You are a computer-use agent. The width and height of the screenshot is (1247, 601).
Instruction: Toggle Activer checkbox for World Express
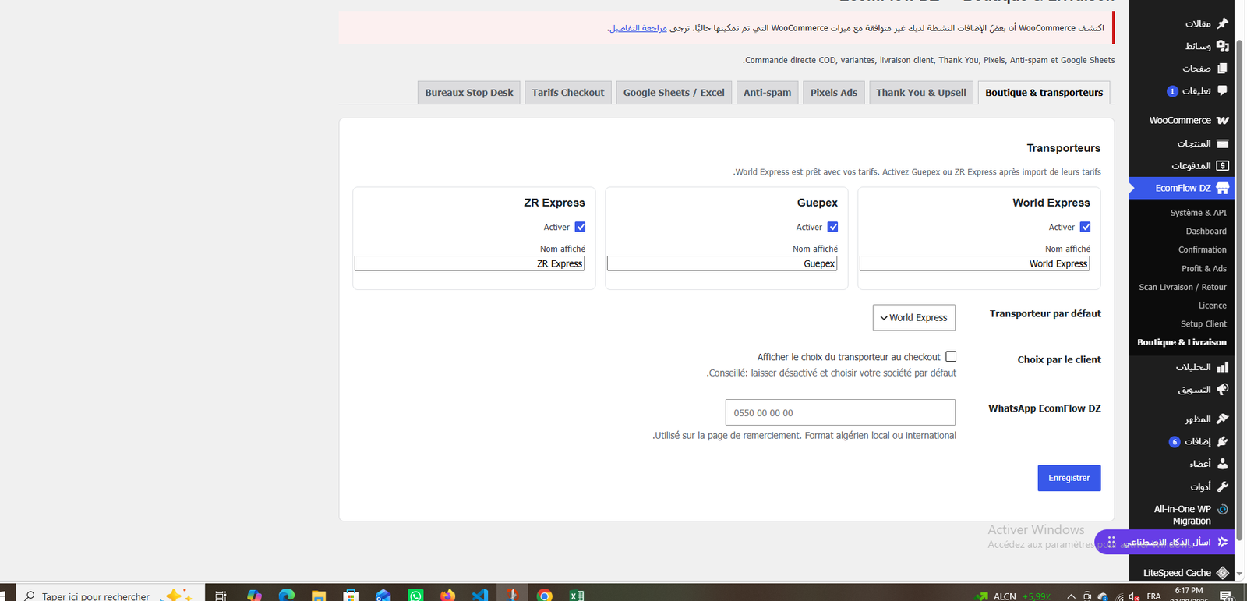1085,227
